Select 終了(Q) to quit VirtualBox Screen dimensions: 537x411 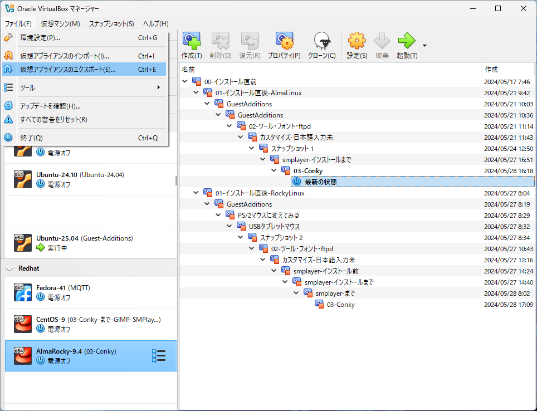(84, 138)
